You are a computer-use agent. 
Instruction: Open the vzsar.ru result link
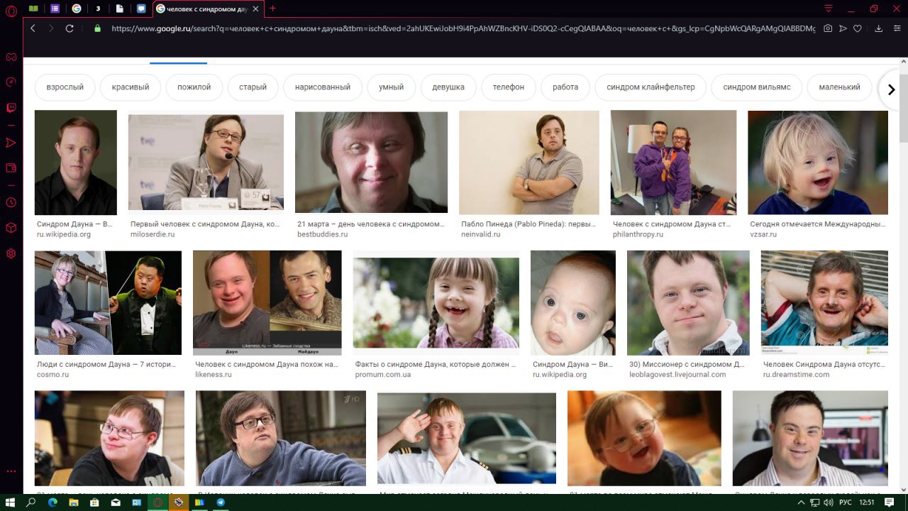[x=818, y=229]
